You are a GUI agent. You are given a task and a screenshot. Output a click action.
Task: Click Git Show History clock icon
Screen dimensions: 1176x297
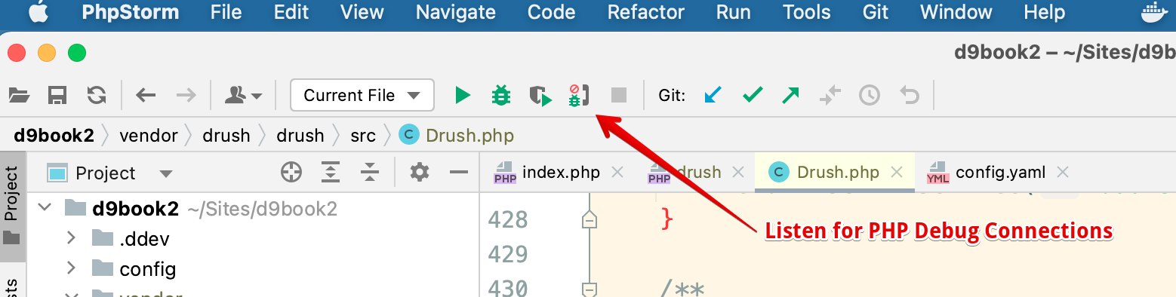click(x=870, y=95)
